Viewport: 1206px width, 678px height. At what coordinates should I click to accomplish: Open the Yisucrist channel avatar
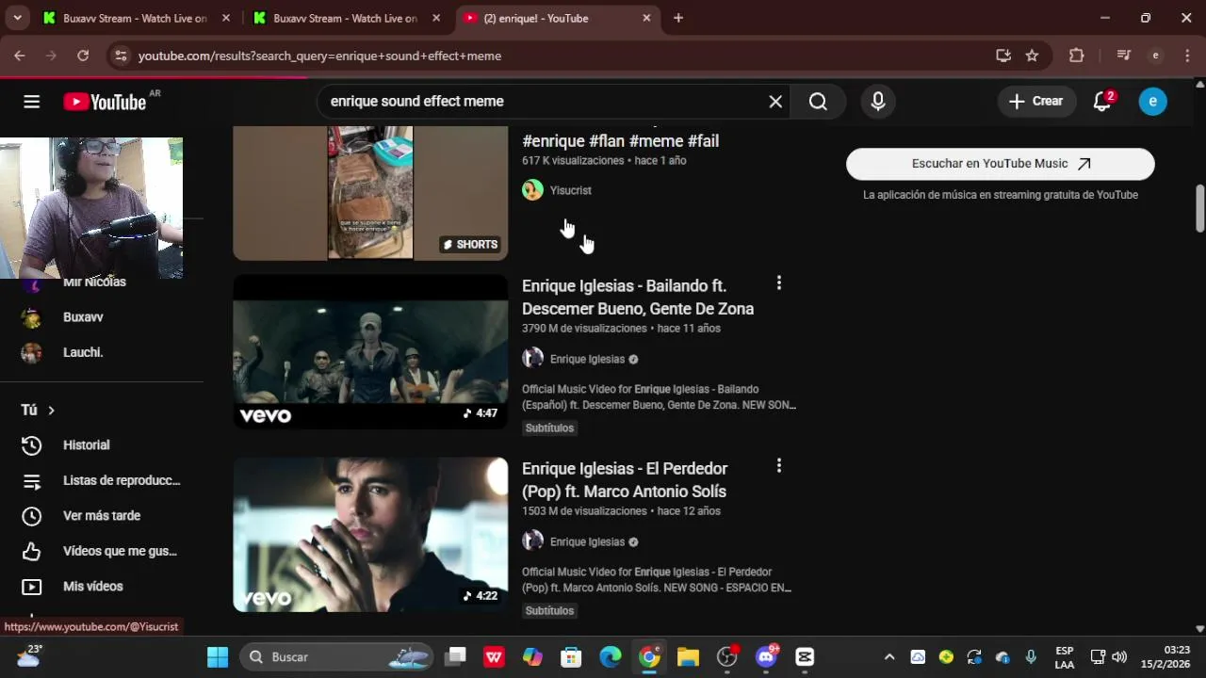532,190
